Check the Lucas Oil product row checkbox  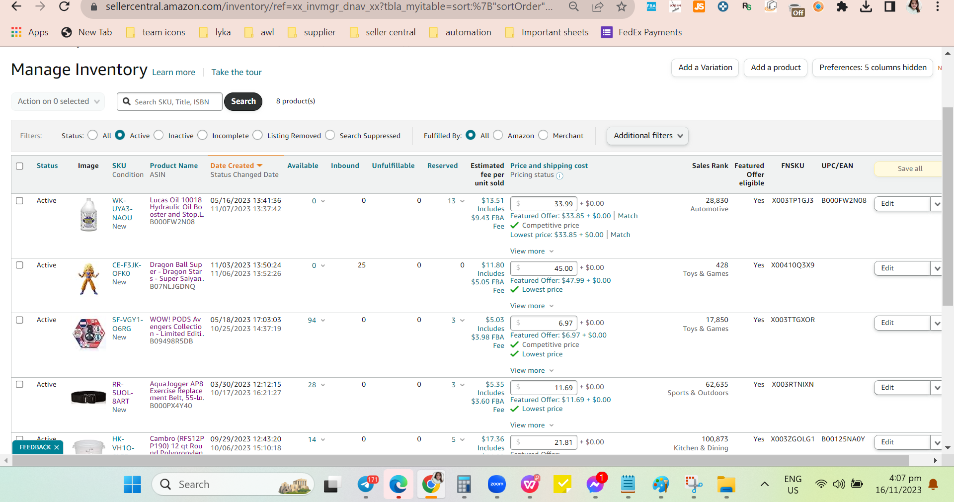(x=19, y=201)
